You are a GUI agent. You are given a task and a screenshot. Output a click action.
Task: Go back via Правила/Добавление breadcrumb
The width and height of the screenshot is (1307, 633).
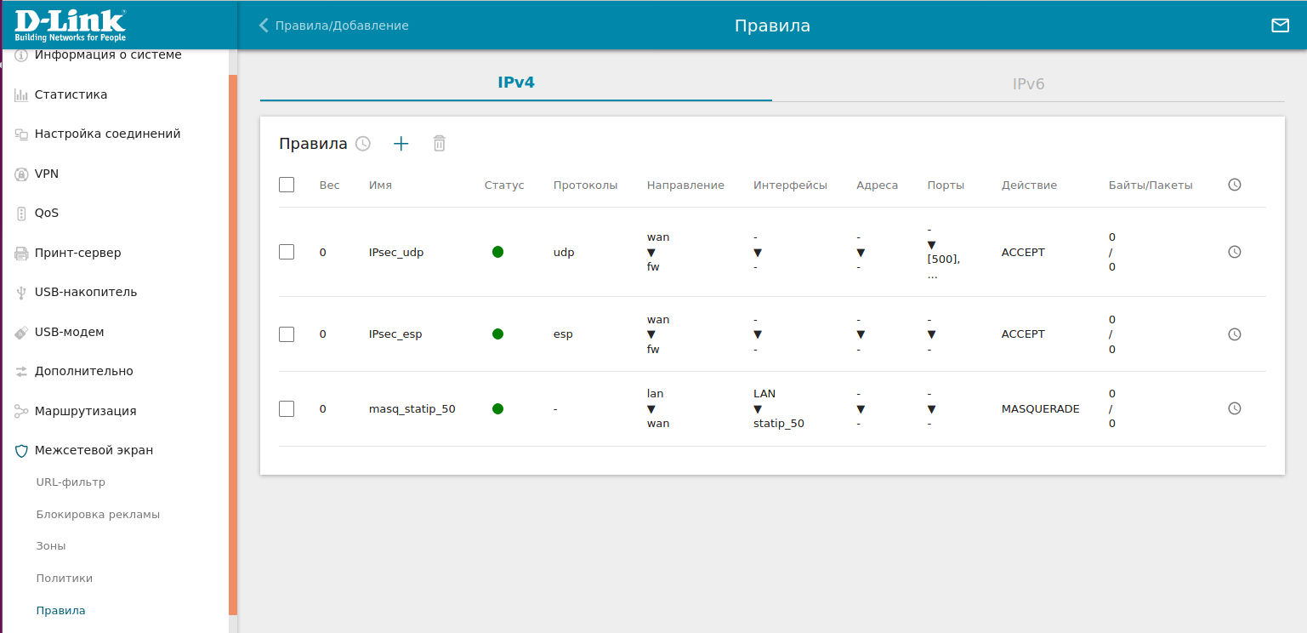point(334,26)
